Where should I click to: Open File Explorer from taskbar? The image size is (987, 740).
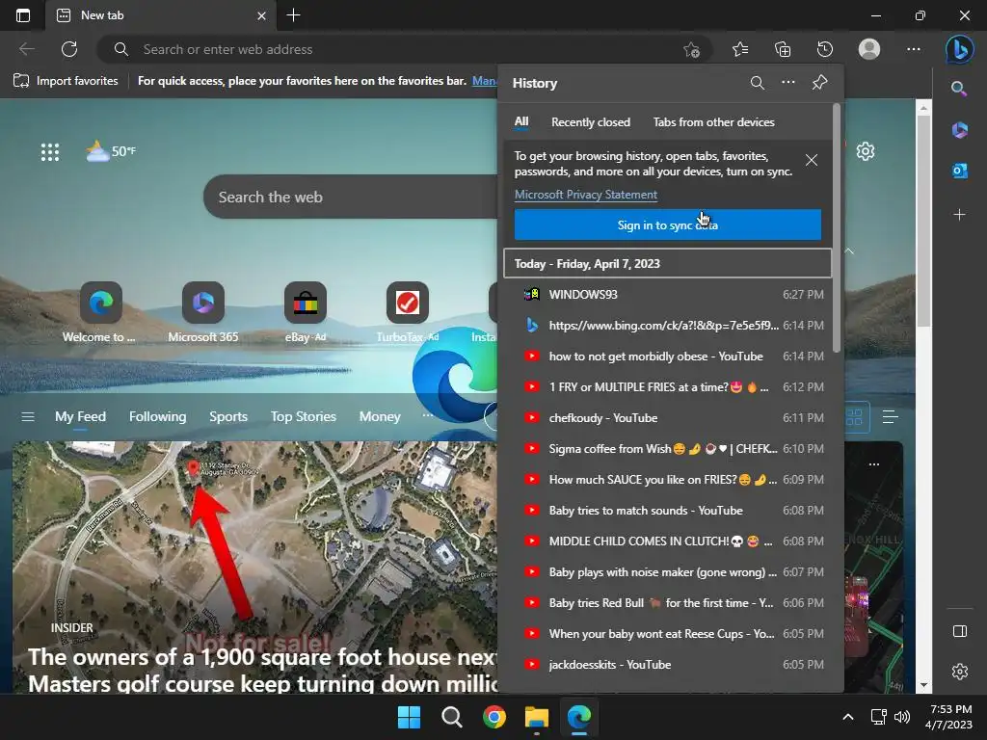tap(537, 717)
